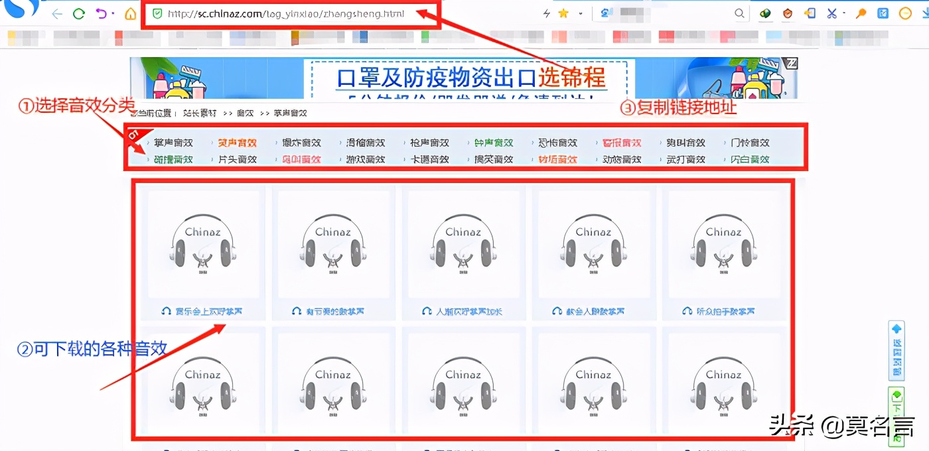Screen dimensions: 929x451
Task: Bookmark page with the yellow star icon
Action: click(563, 13)
